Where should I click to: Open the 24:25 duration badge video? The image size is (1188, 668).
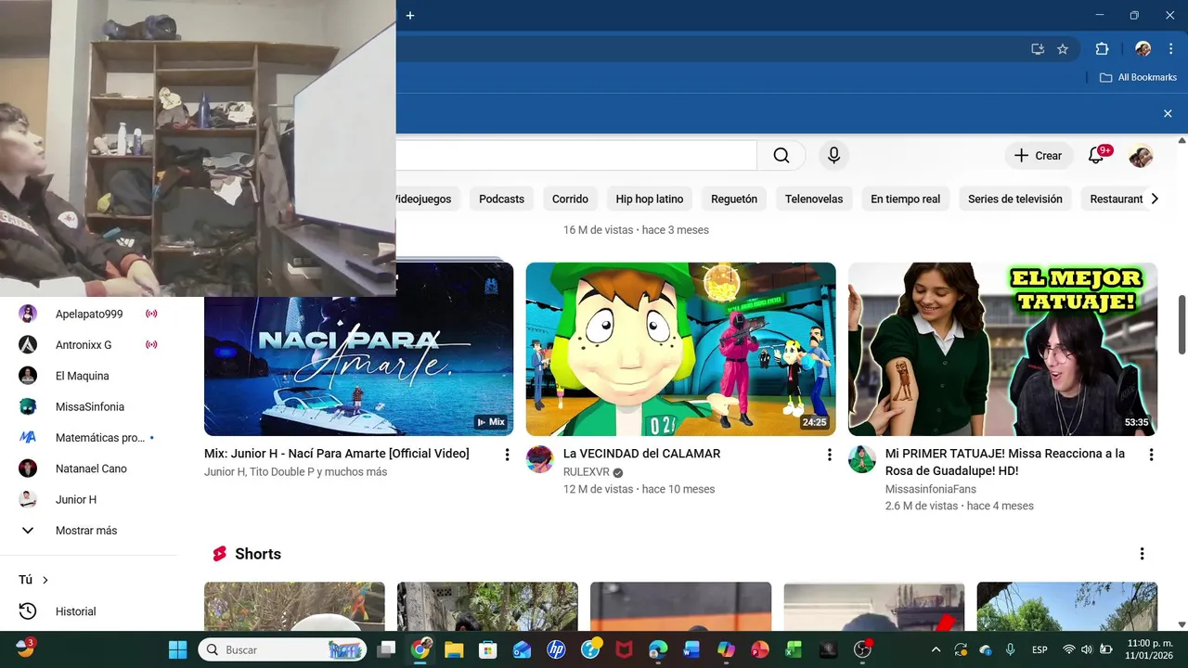click(814, 422)
